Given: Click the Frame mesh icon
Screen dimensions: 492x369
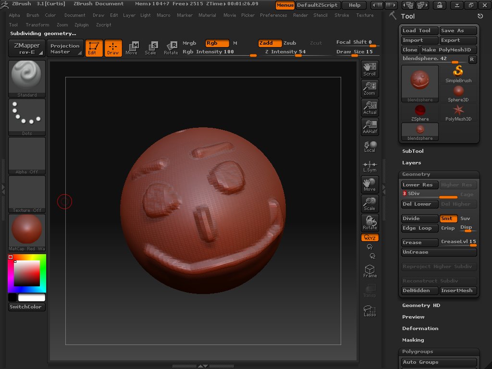Looking at the screenshot, I should click(x=369, y=271).
